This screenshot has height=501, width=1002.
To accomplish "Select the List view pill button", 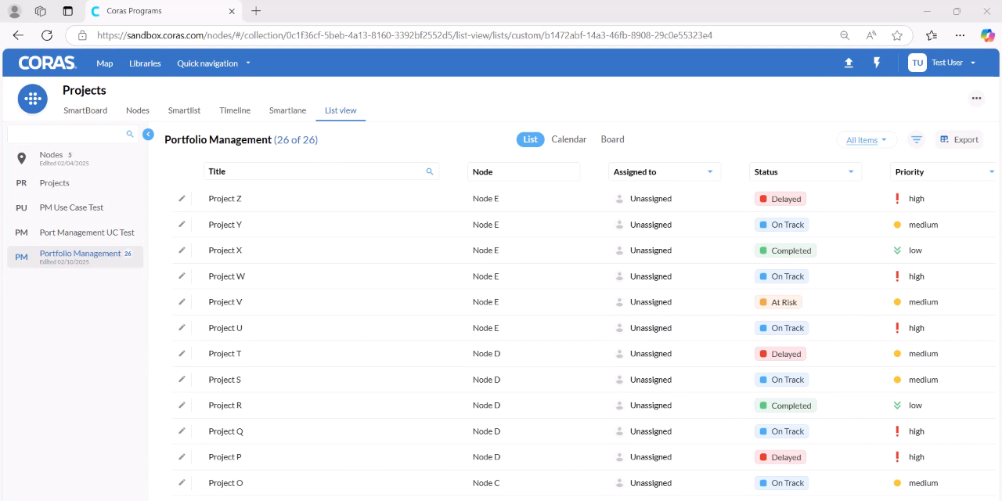I will pyautogui.click(x=531, y=139).
